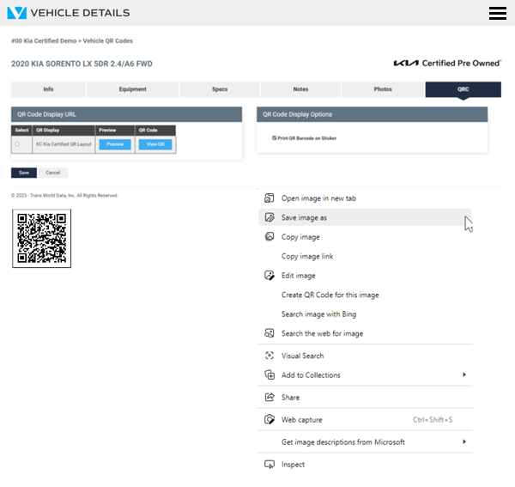Choose Get image descriptions from Microsoft
The height and width of the screenshot is (487, 515).
click(x=365, y=442)
